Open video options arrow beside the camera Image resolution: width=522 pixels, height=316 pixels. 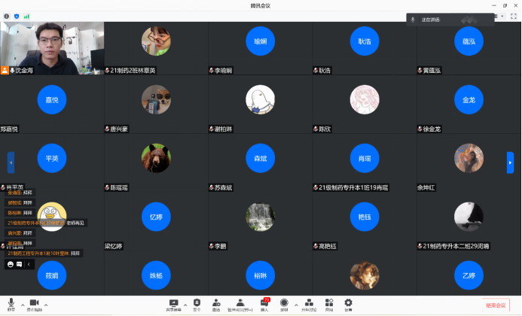(46, 304)
